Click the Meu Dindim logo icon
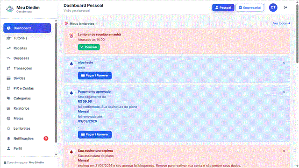 [x=10, y=9]
